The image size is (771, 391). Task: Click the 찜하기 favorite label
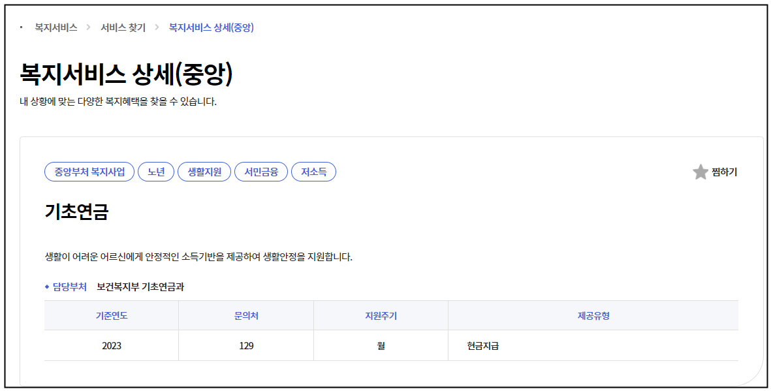tap(724, 172)
